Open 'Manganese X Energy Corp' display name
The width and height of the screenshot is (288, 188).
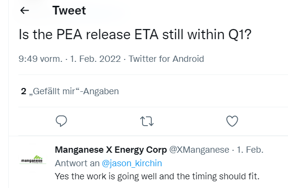coord(111,150)
